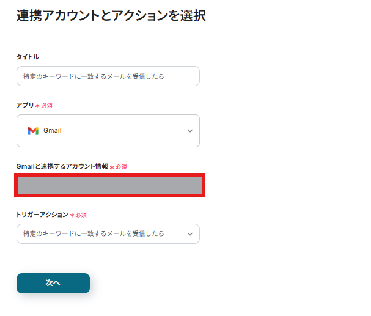
Task: Click the トリガーアクション label
Action: point(42,215)
